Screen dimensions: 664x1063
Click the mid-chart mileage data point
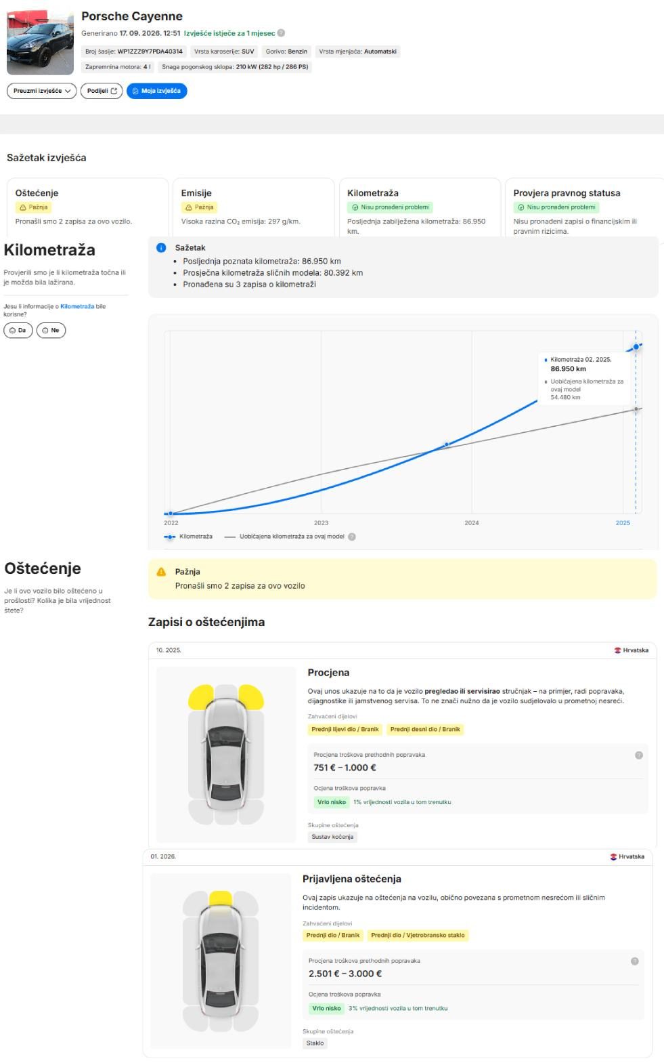[x=447, y=444]
